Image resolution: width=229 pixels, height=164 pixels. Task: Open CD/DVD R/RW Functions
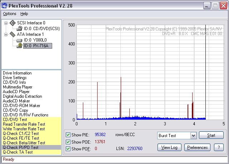pyautogui.click(x=26, y=115)
